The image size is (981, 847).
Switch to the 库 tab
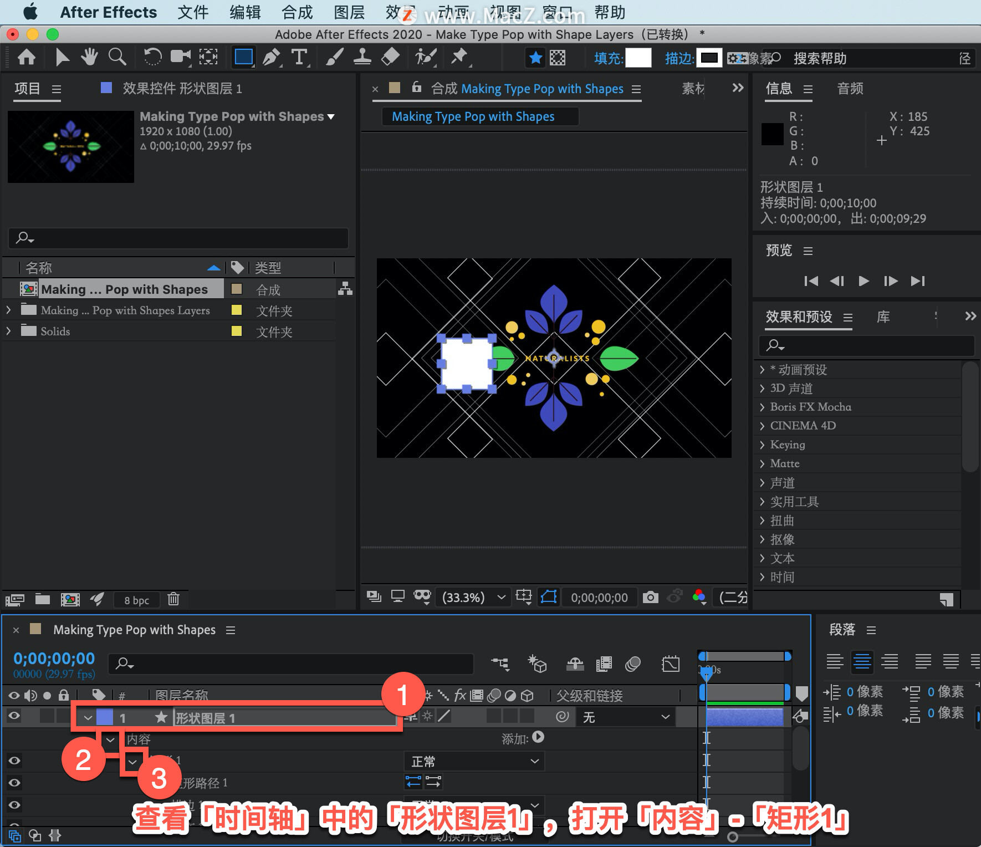(883, 317)
